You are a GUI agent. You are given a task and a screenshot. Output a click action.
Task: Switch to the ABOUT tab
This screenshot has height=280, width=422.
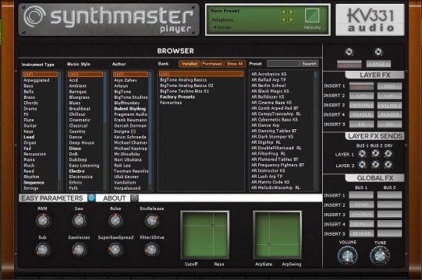point(115,198)
